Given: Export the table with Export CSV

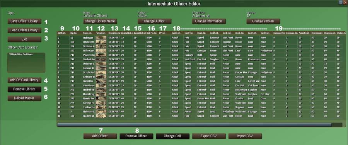Looking at the screenshot, I should [x=209, y=136].
